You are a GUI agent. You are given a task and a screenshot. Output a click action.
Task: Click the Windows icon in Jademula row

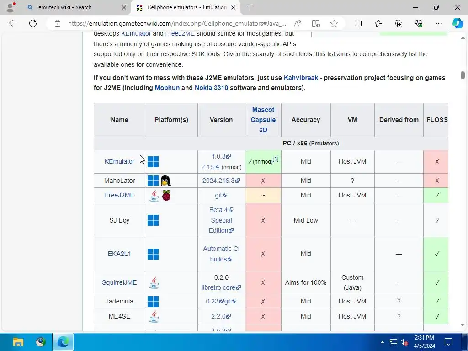[x=153, y=302]
